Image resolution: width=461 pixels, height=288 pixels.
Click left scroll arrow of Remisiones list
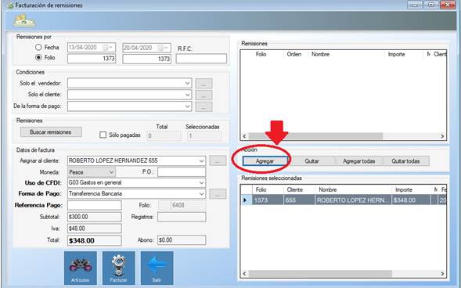coord(244,136)
